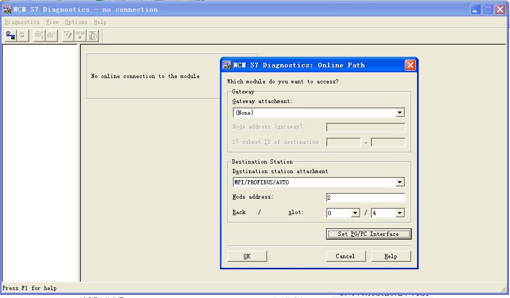The height and width of the screenshot is (298, 510).
Task: Click the plain glasses monitor toolbar icon
Action: [52, 36]
